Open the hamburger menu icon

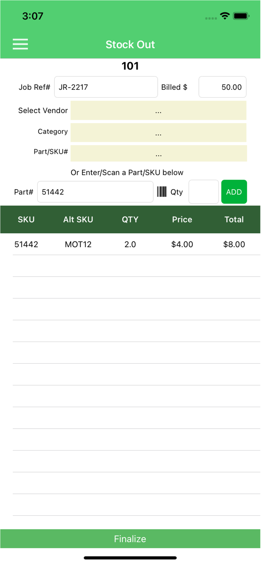pos(20,44)
